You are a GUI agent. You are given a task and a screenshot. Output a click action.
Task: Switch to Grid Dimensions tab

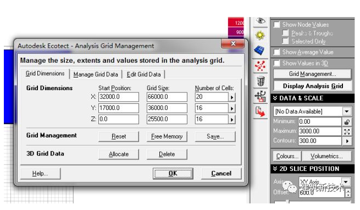[x=45, y=74]
